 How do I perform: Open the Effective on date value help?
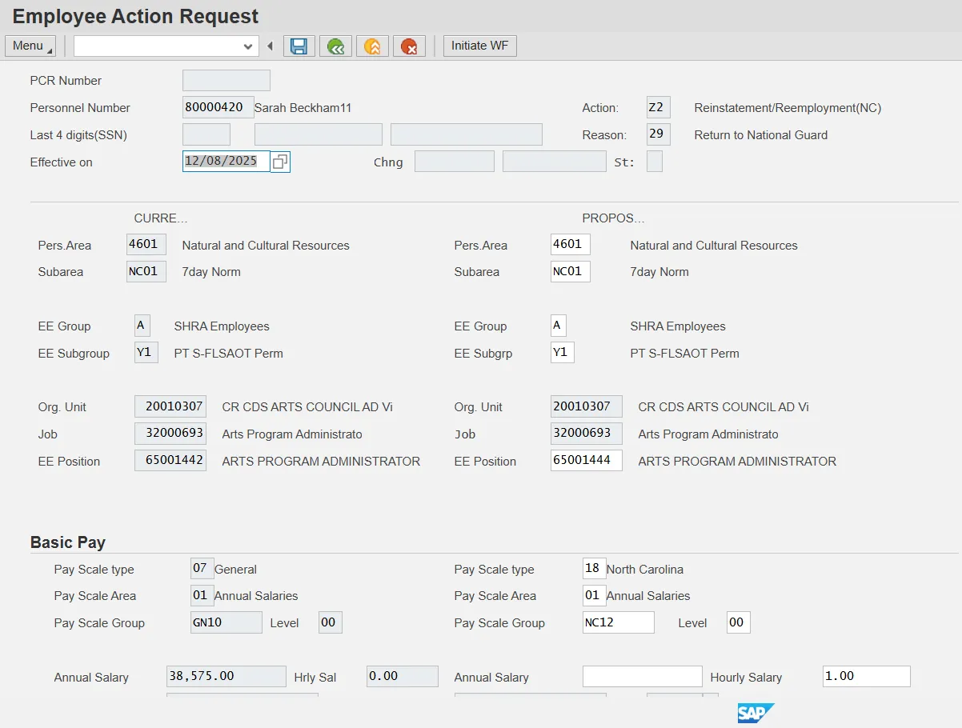[x=280, y=162]
